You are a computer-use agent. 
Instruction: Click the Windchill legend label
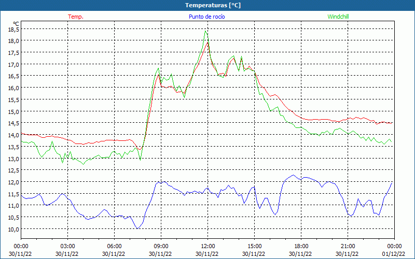pos(338,17)
